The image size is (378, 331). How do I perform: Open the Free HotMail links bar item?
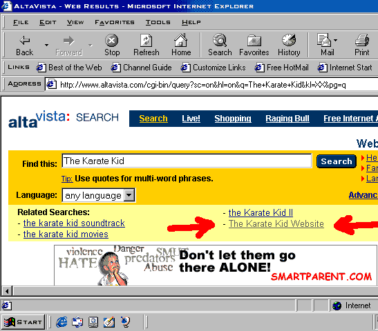[x=282, y=68]
